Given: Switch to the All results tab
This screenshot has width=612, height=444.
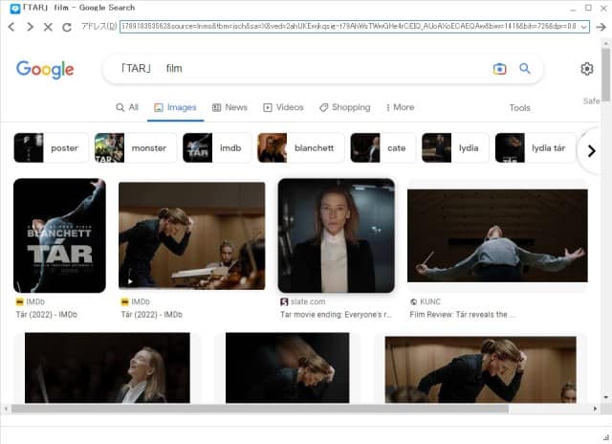Looking at the screenshot, I should 127,107.
